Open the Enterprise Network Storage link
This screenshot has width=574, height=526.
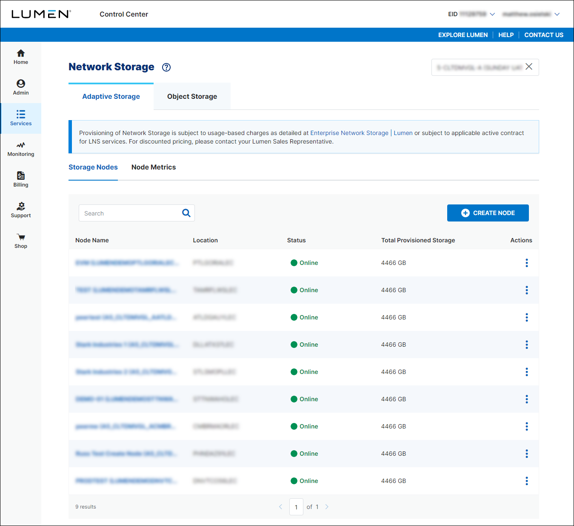[x=349, y=133]
